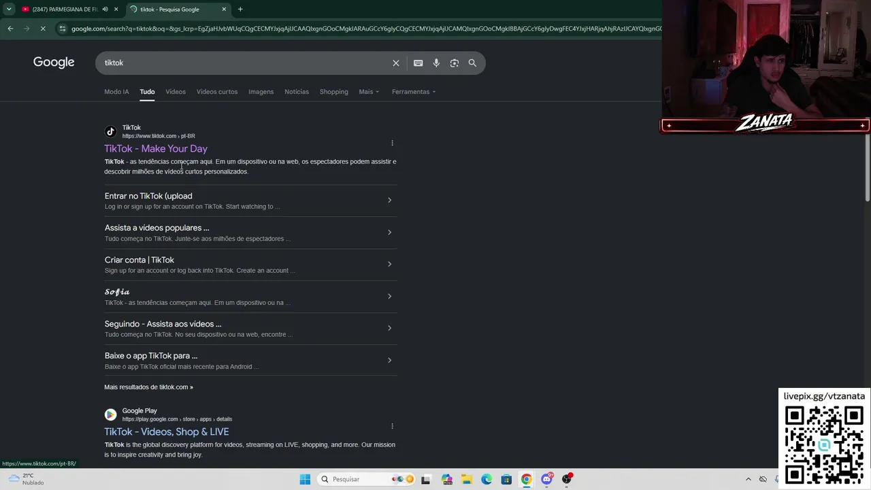Viewport: 871px width, 490px height.
Task: Expand chevron beside Sofia sitelink
Action: (389, 296)
